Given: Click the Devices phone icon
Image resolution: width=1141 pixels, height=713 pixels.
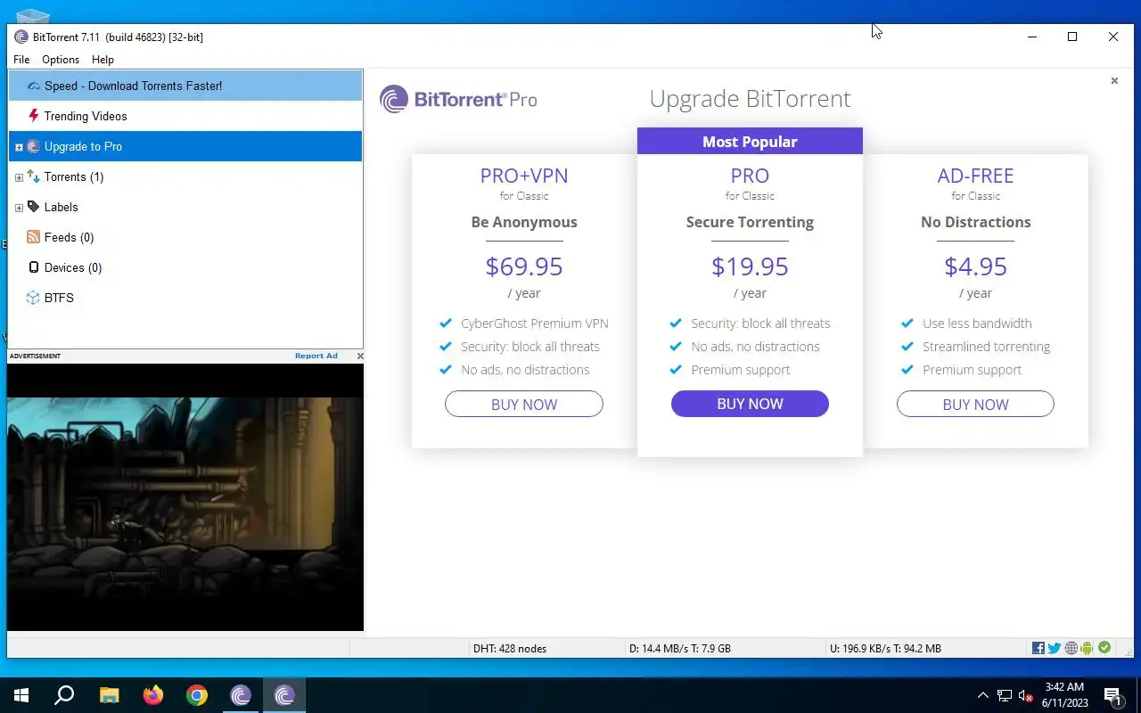Looking at the screenshot, I should point(34,267).
